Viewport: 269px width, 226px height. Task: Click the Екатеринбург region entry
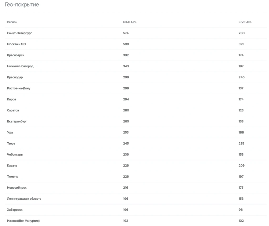pyautogui.click(x=17, y=121)
